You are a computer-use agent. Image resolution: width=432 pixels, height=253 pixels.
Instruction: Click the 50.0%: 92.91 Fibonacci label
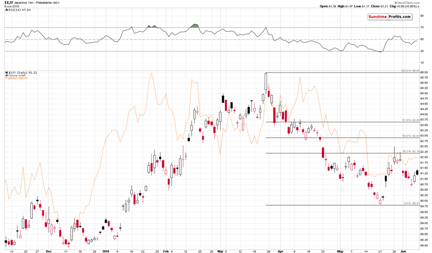[x=411, y=136]
